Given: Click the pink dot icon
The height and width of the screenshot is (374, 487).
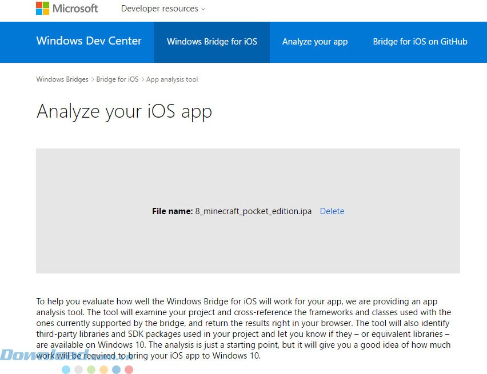Looking at the screenshot, I should [129, 369].
